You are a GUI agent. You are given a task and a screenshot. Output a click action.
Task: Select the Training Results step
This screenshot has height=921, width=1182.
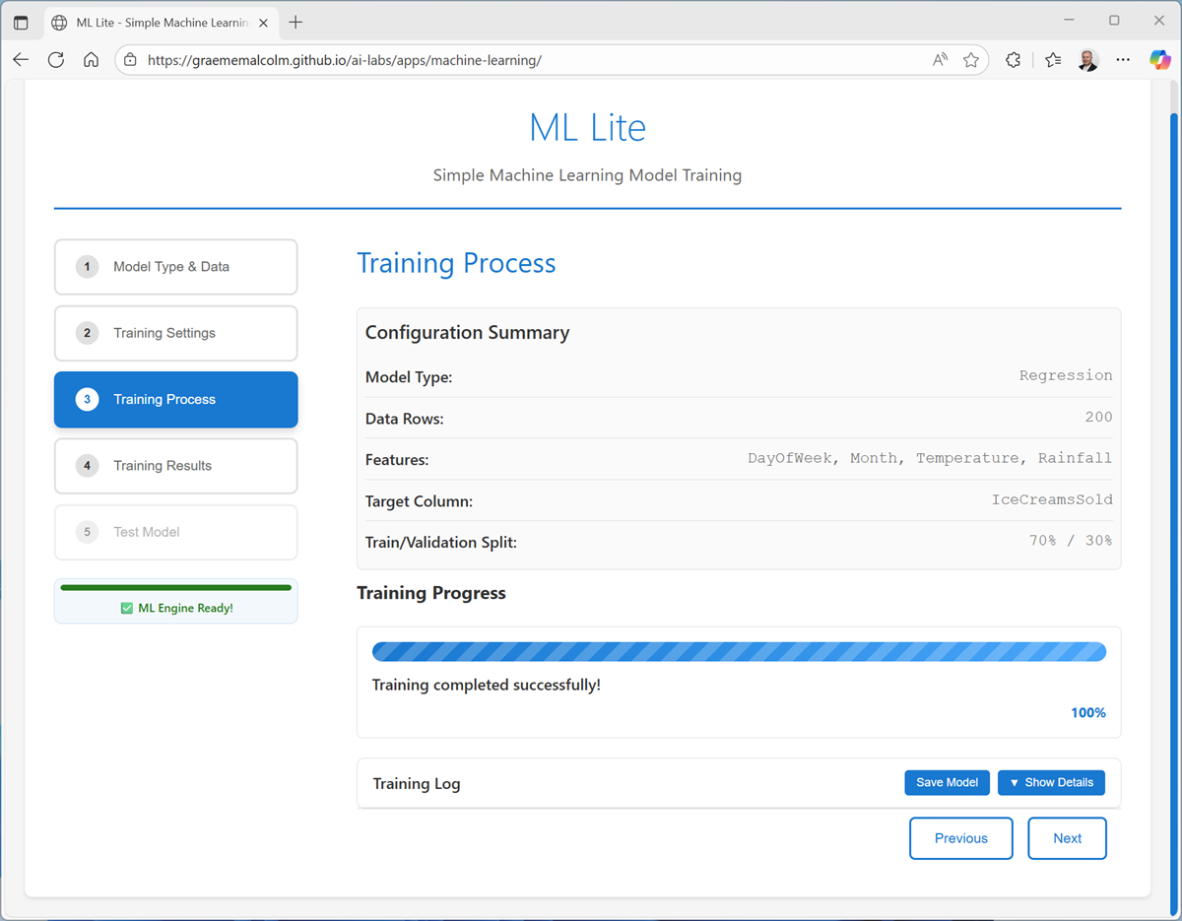[x=175, y=465]
